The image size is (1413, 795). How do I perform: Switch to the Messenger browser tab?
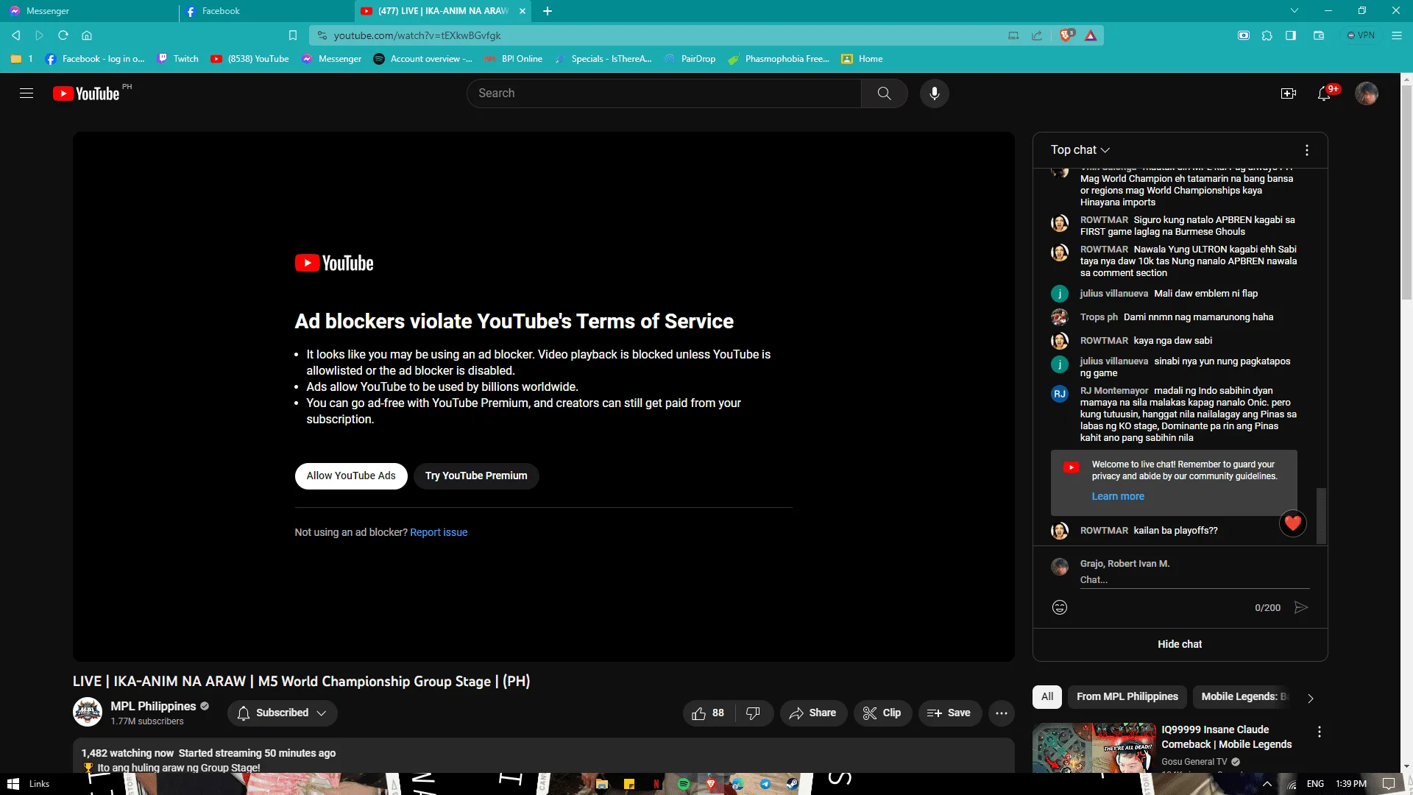[88, 11]
